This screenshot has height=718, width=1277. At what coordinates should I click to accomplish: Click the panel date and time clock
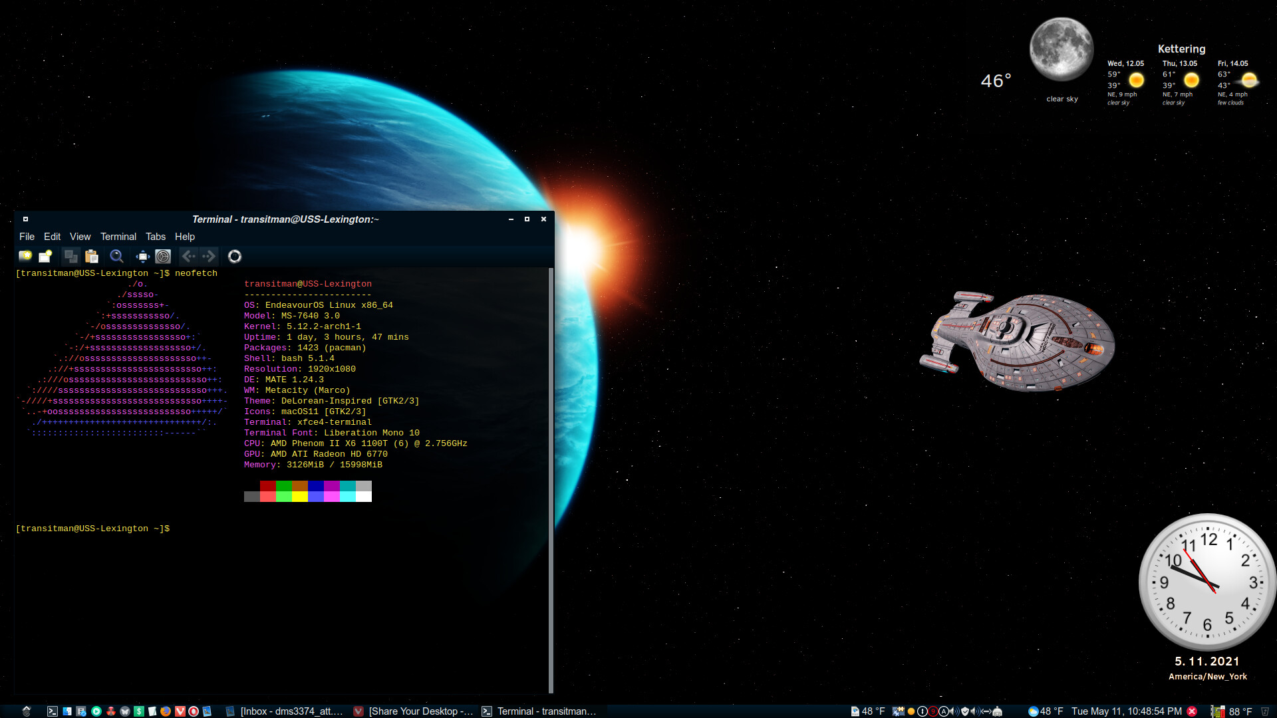coord(1126,711)
